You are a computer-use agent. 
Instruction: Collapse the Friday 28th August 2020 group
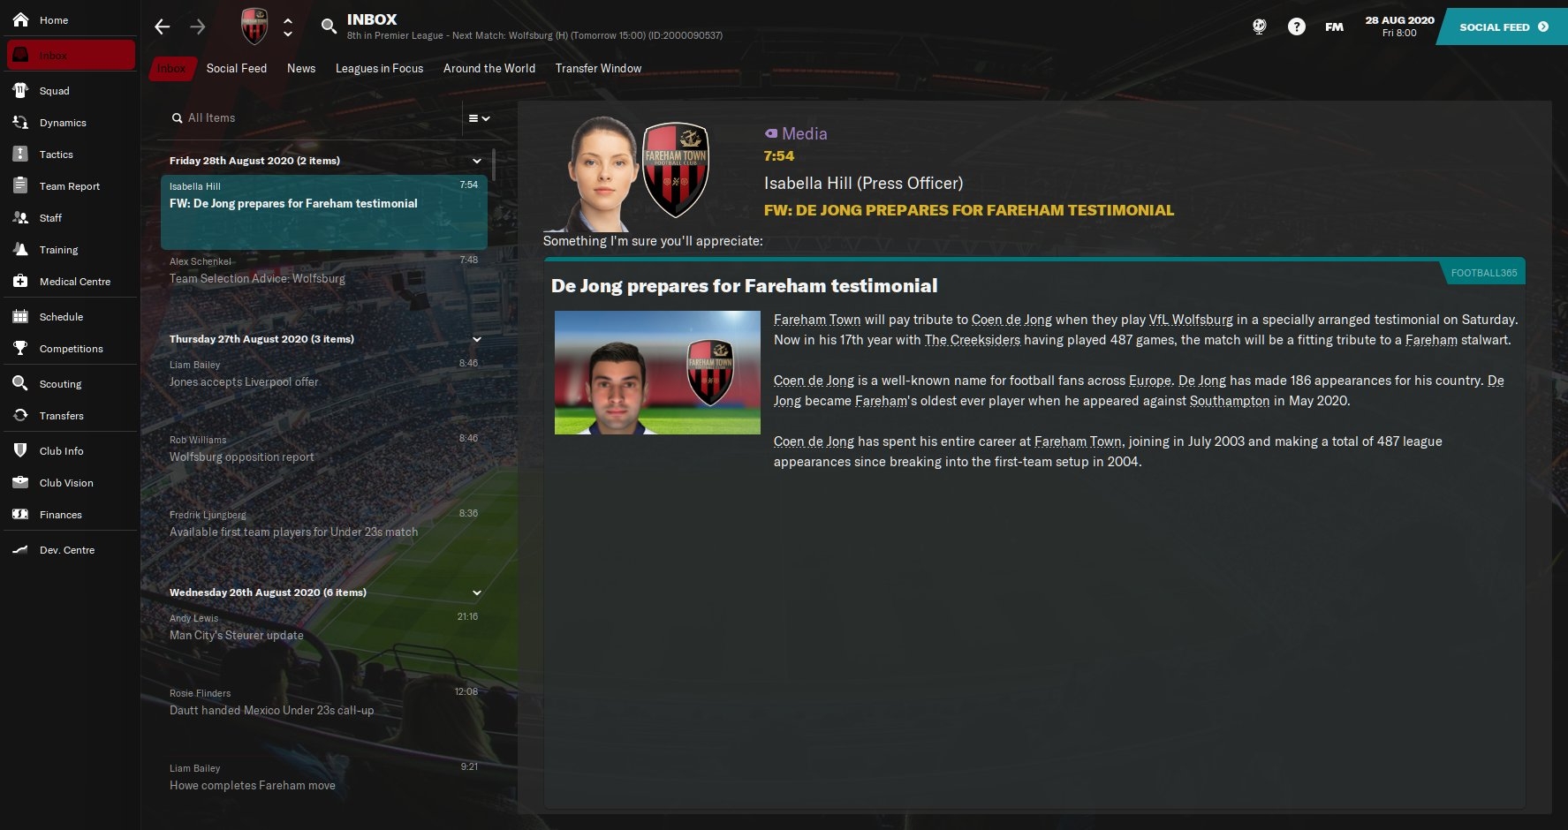point(477,161)
